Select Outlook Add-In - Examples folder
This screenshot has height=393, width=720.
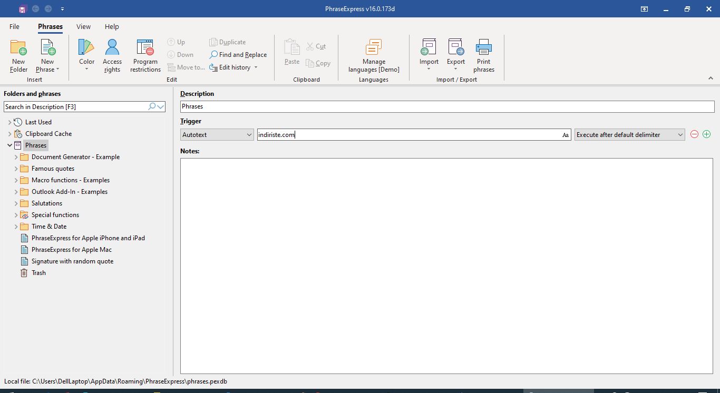pos(70,192)
